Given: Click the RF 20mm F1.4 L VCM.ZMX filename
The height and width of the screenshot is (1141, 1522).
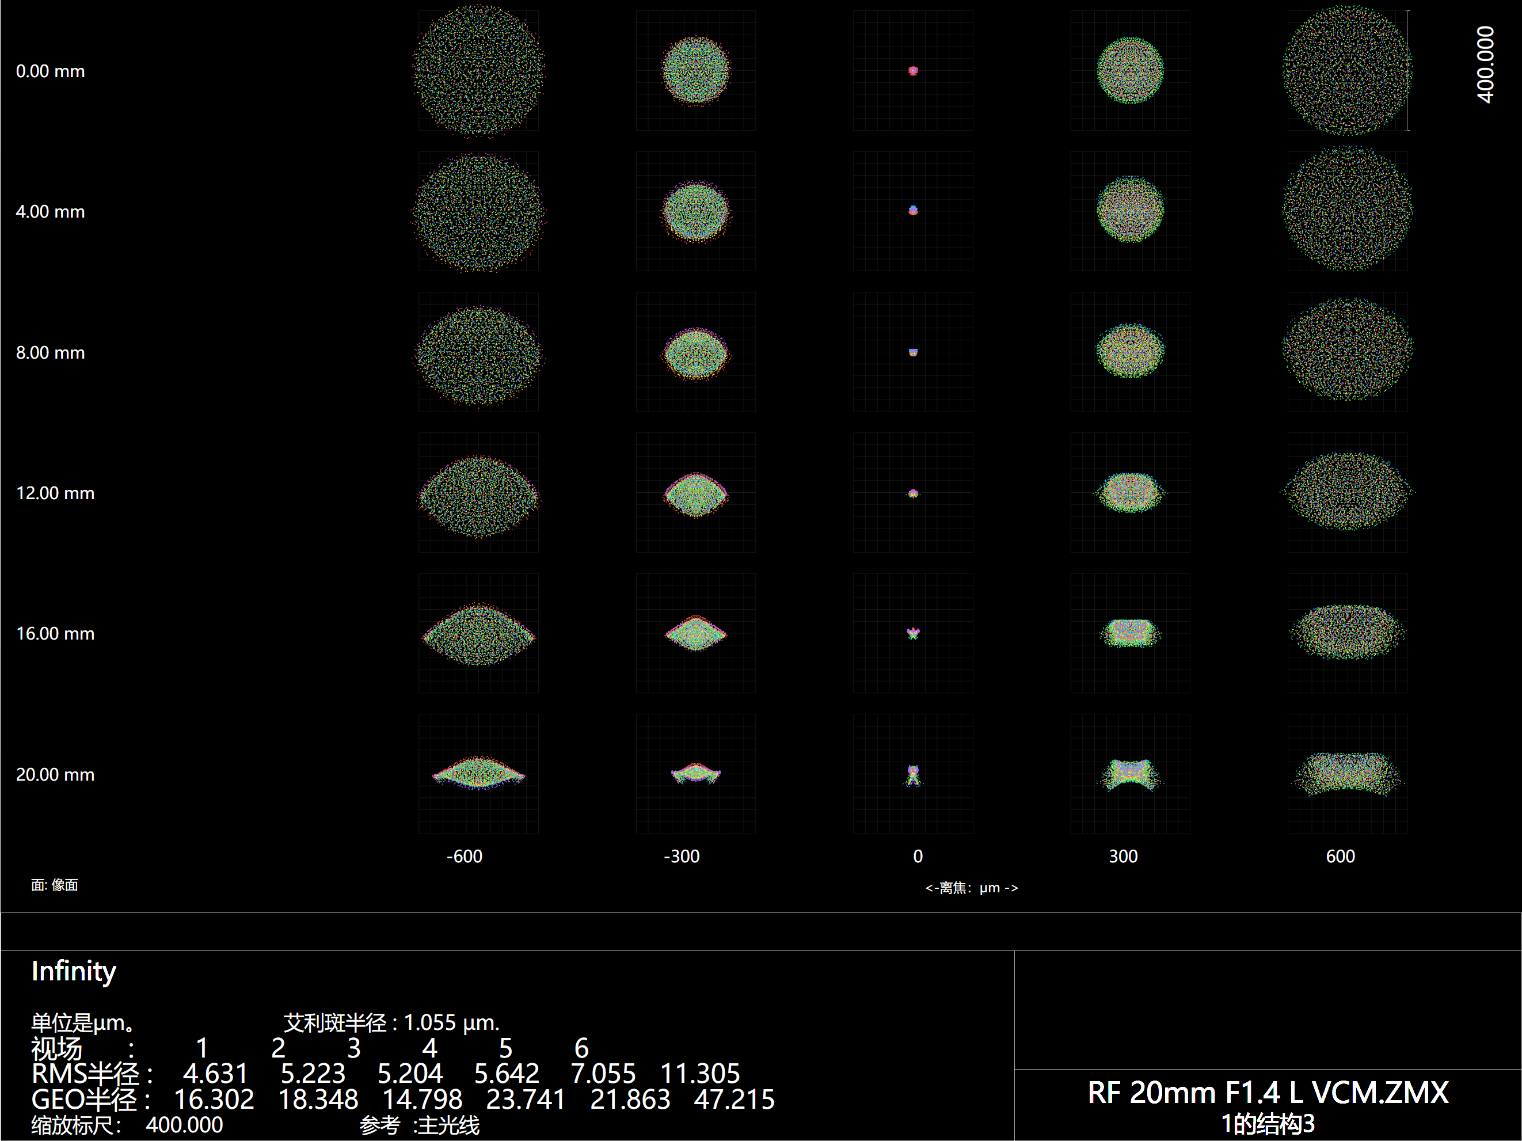Looking at the screenshot, I should pos(1268,1093).
